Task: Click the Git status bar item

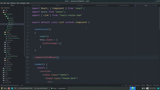Action: click(x=156, y=85)
